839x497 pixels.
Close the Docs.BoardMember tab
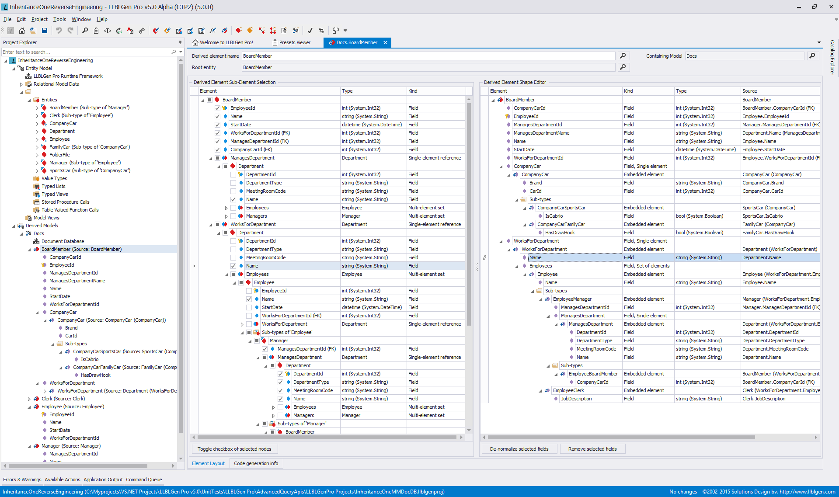385,42
